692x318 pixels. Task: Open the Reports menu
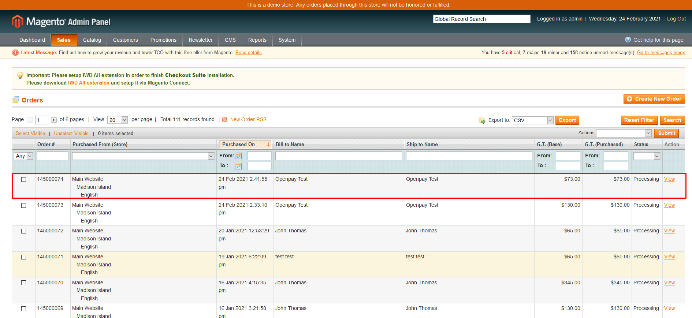coord(257,40)
